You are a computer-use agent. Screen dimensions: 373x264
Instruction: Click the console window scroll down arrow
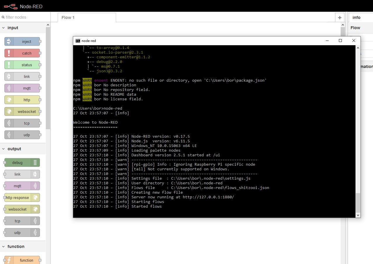point(358,215)
